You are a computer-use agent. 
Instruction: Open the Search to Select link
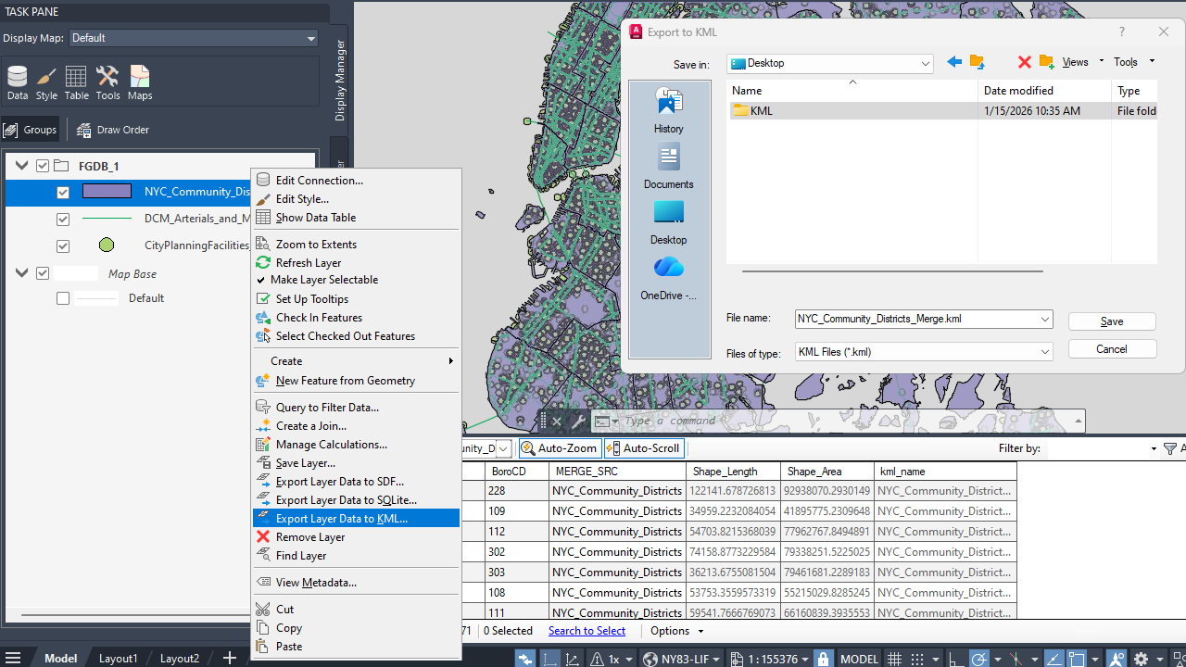[587, 631]
